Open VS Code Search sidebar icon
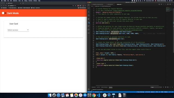Viewport: 174px width, 98px height. pyautogui.click(x=89, y=8)
